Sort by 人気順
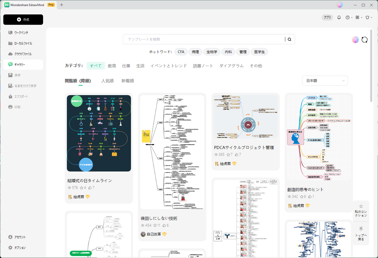378x258 pixels. tap(107, 81)
